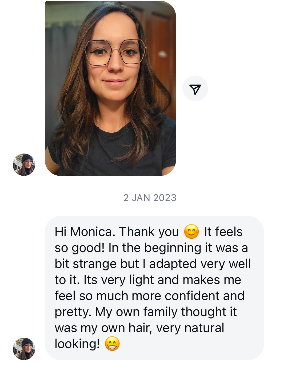Click the words 'Thank you' in message

tap(149, 232)
